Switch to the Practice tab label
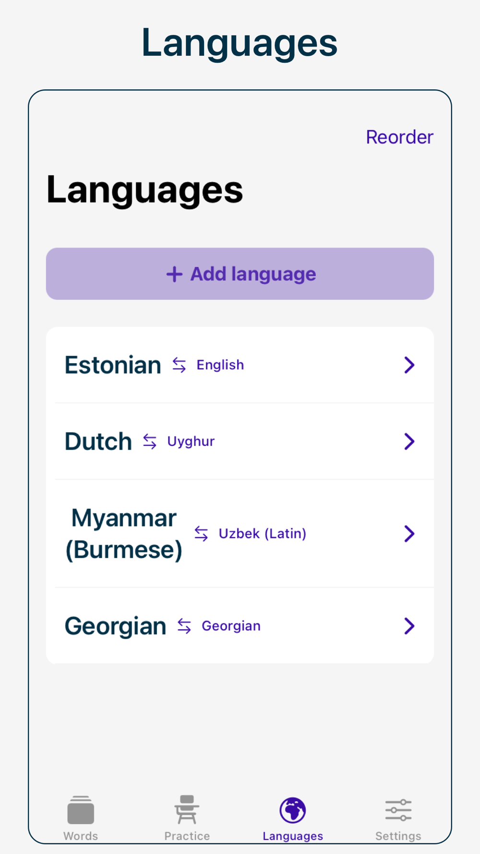The height and width of the screenshot is (854, 480). coord(187,836)
